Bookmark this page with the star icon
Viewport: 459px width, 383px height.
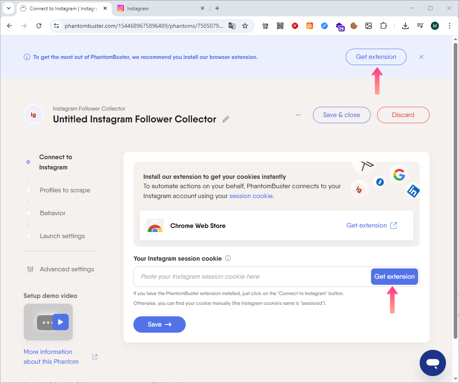point(245,26)
